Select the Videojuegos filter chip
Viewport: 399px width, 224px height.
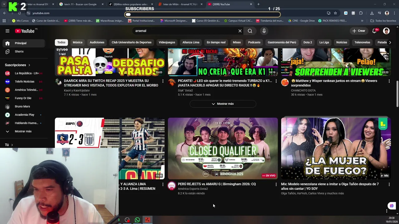(167, 42)
